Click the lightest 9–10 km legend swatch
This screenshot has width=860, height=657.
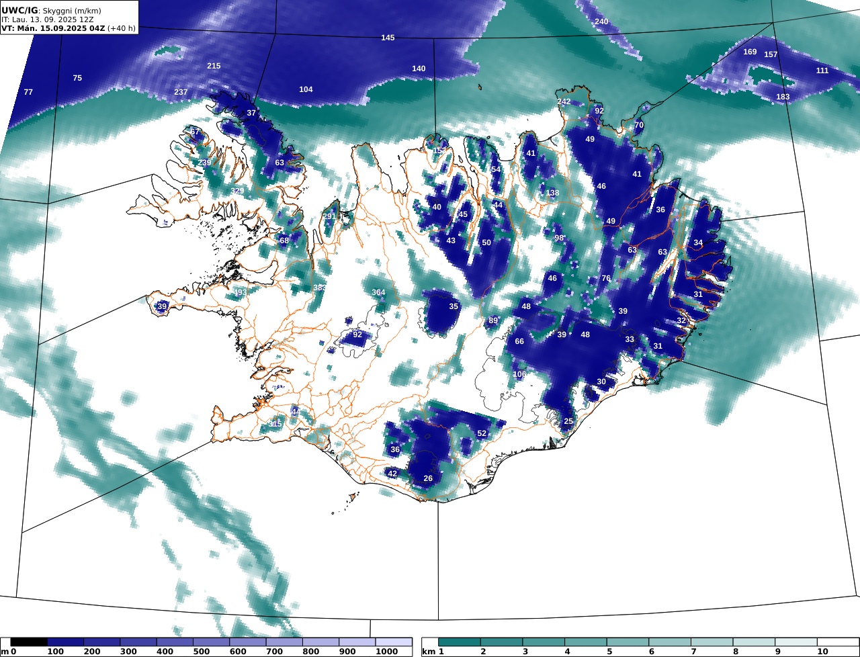(795, 643)
